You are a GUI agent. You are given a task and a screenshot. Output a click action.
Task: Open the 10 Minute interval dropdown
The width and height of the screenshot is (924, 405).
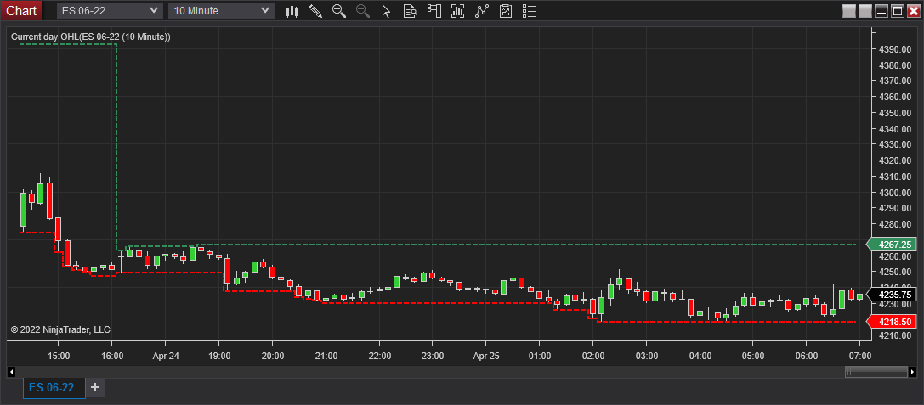pyautogui.click(x=222, y=10)
